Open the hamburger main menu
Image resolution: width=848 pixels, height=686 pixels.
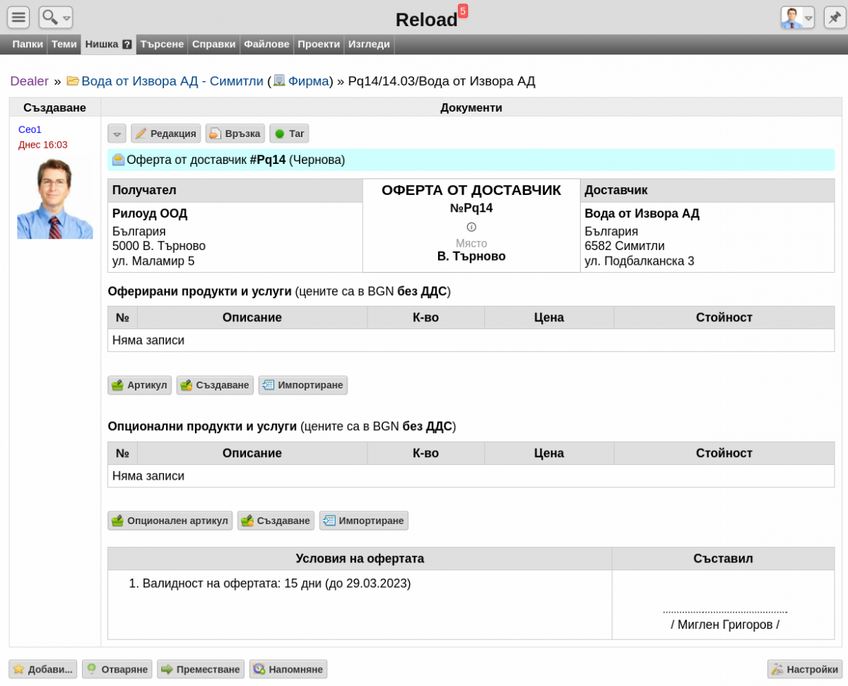click(18, 17)
